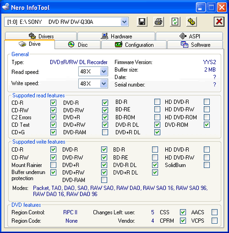Toggle the DVD-RAM read feature checkbox
This screenshot has height=233, width=229.
click(105, 132)
